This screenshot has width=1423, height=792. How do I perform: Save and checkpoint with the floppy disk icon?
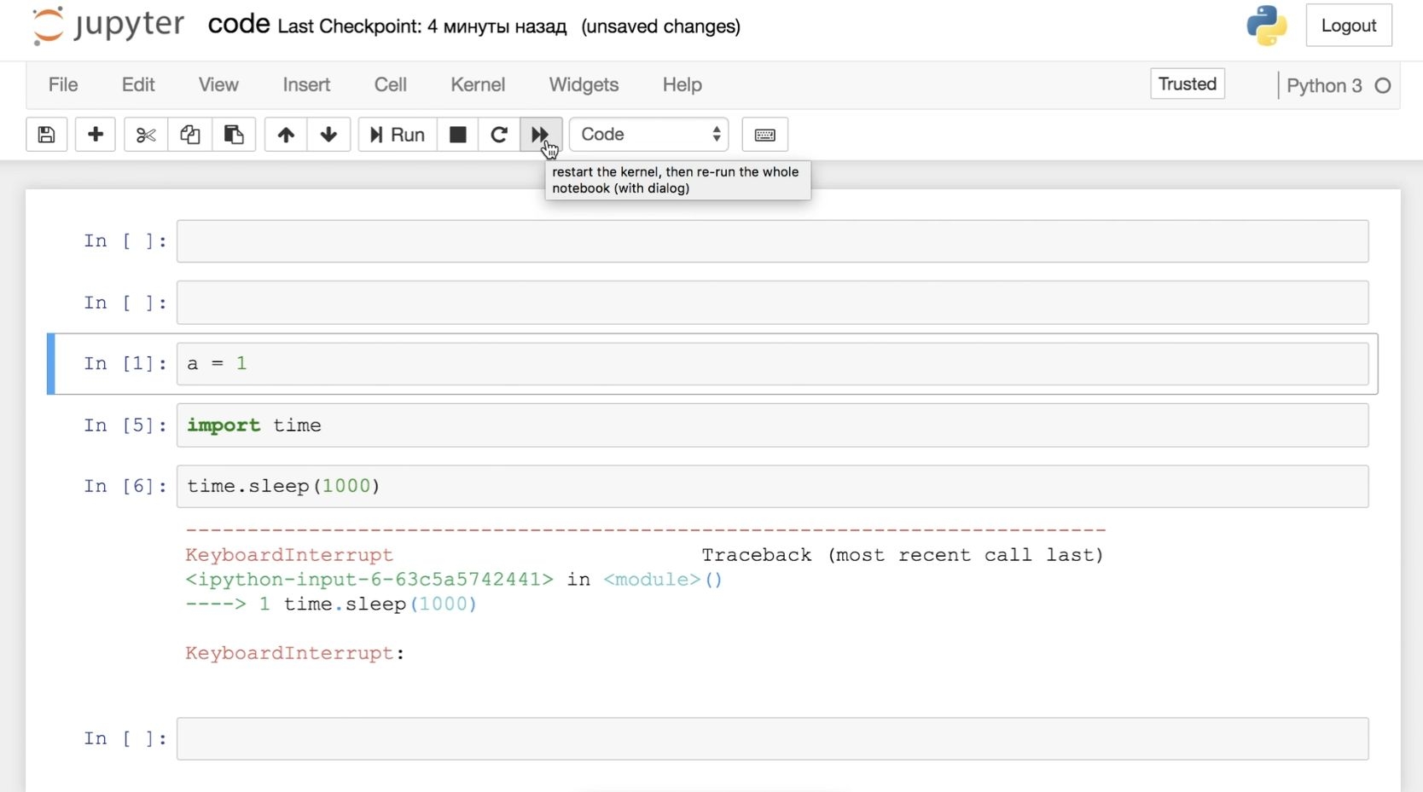[x=46, y=135]
